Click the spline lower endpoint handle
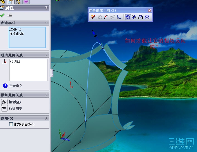 86,121
